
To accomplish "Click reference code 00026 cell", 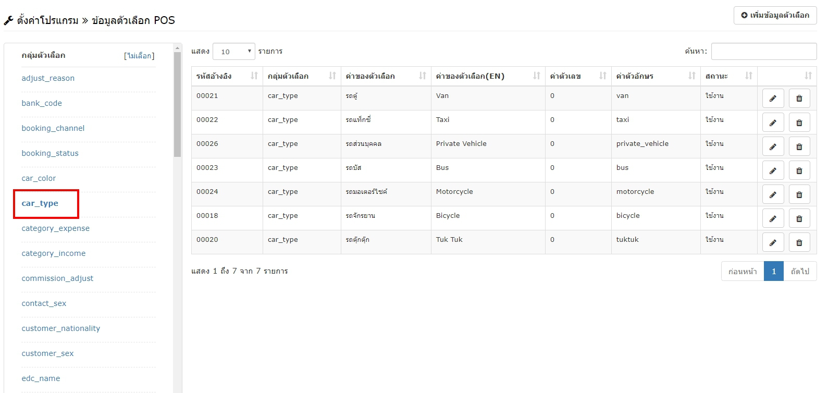I will pos(227,146).
